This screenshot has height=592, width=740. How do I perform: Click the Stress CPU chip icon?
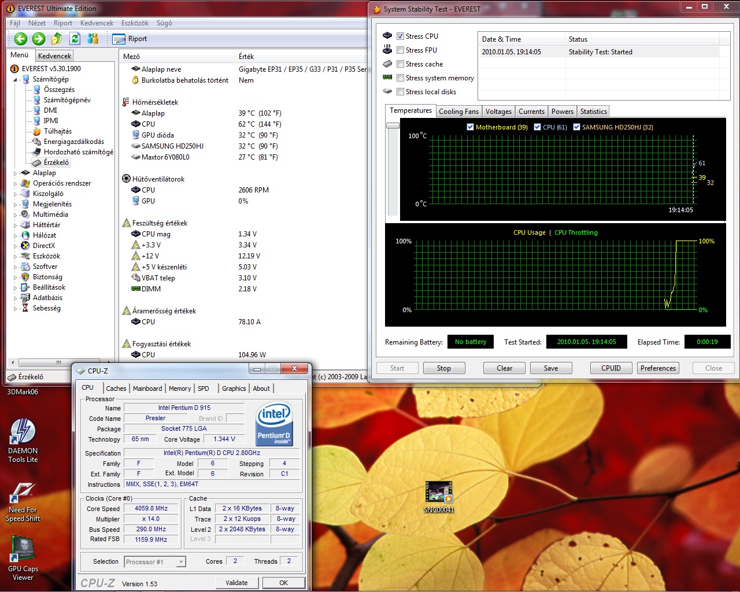[x=387, y=36]
